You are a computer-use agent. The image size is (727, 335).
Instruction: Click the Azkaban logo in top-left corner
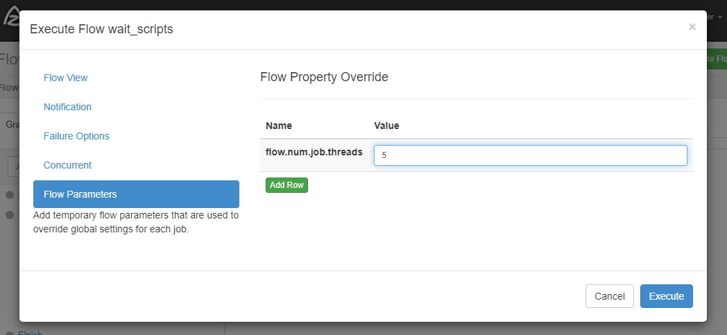coord(10,15)
